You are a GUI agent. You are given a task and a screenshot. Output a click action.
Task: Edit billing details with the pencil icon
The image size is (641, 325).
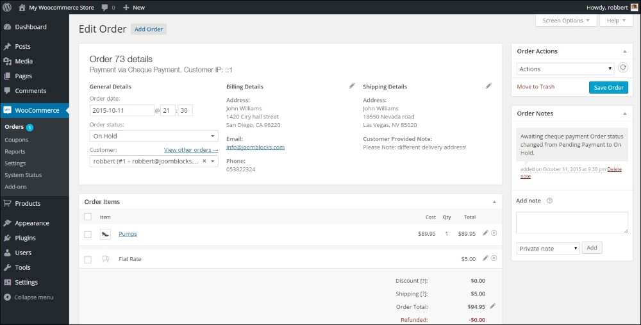(352, 86)
